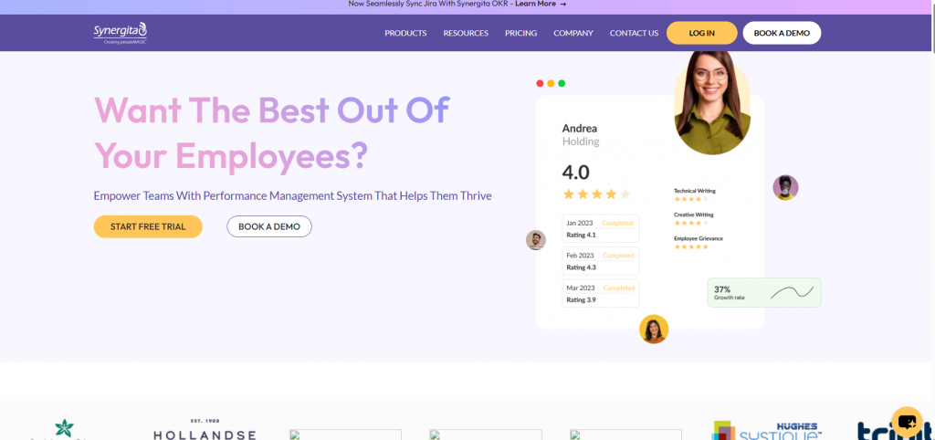Image resolution: width=935 pixels, height=440 pixels.
Task: Click the green star client logo
Action: click(64, 429)
